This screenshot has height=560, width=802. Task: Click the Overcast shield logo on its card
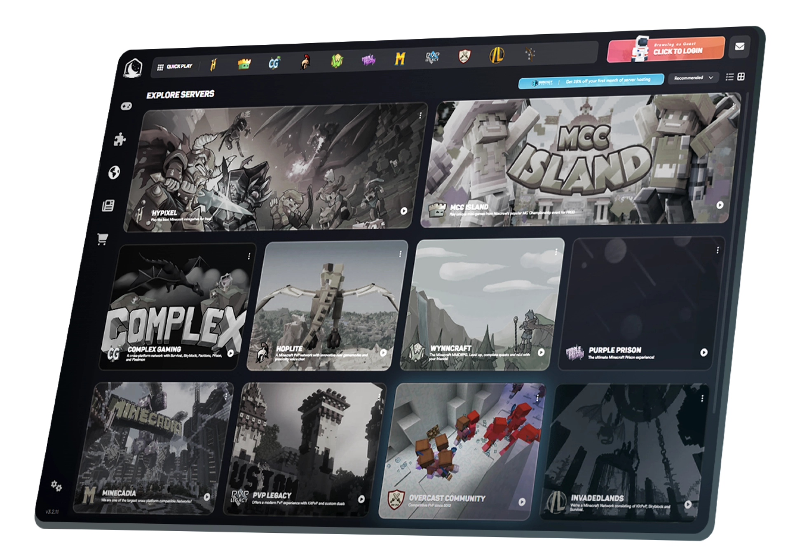[x=396, y=499]
